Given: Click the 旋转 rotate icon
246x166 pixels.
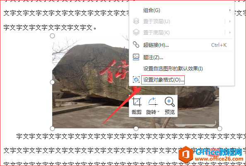Looking at the screenshot, I should 153,102.
